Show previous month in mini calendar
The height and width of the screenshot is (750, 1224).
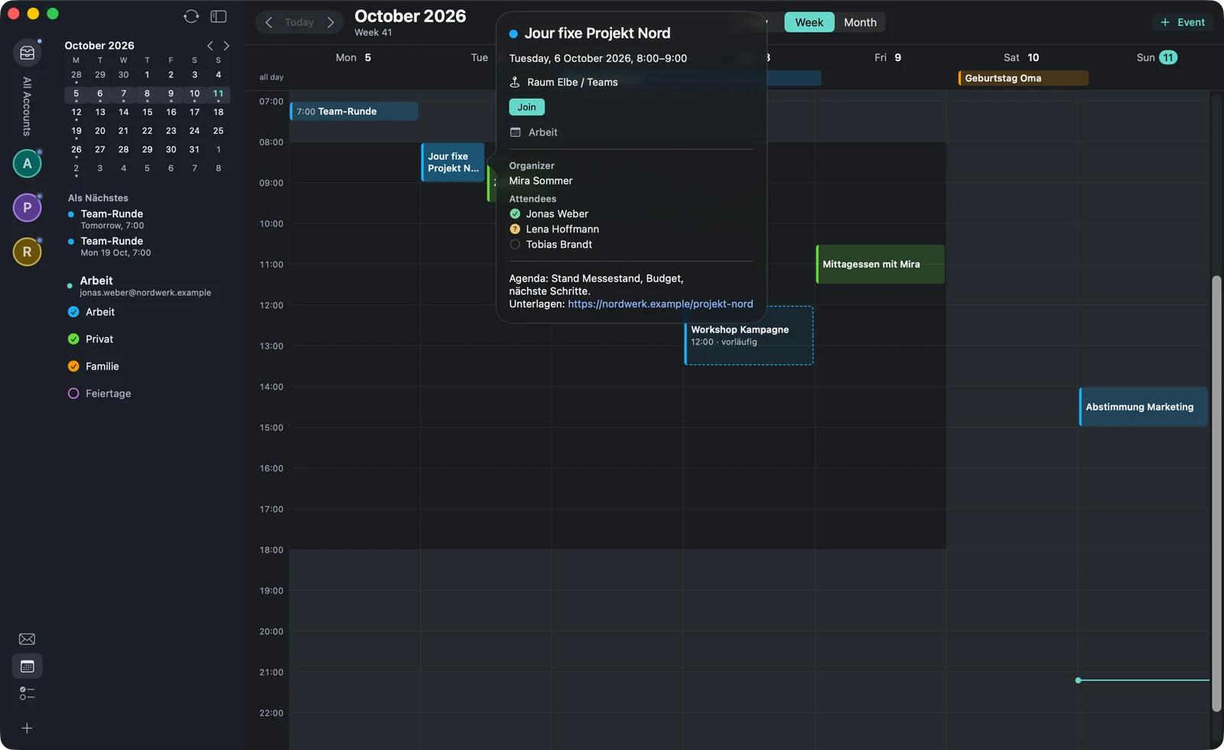(210, 46)
